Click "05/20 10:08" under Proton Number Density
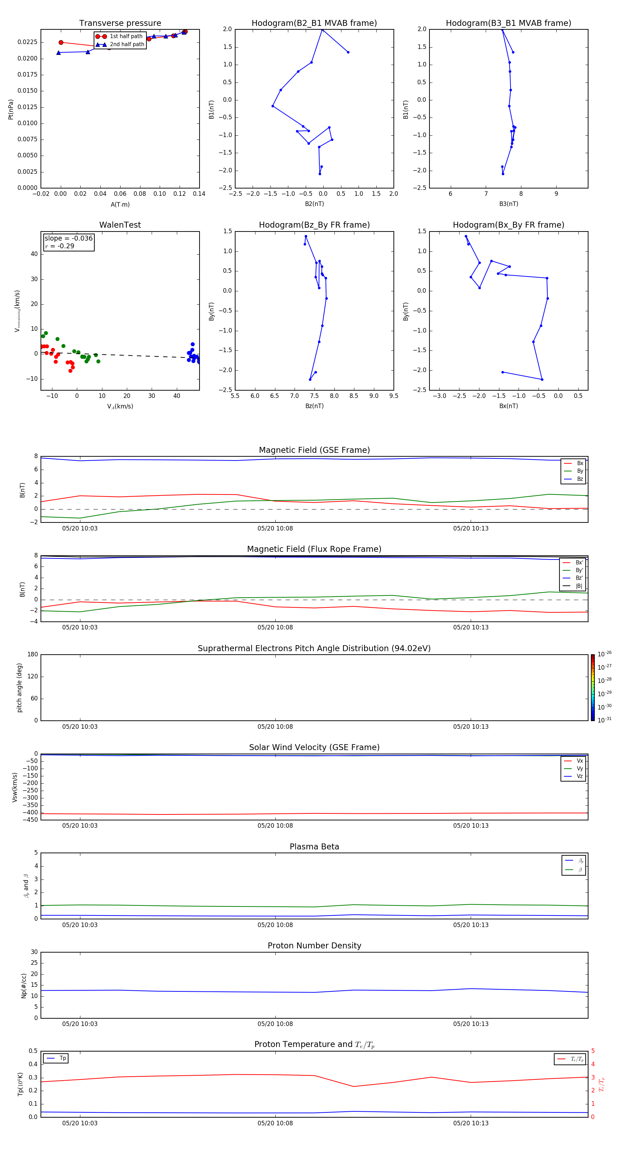 point(275,1024)
